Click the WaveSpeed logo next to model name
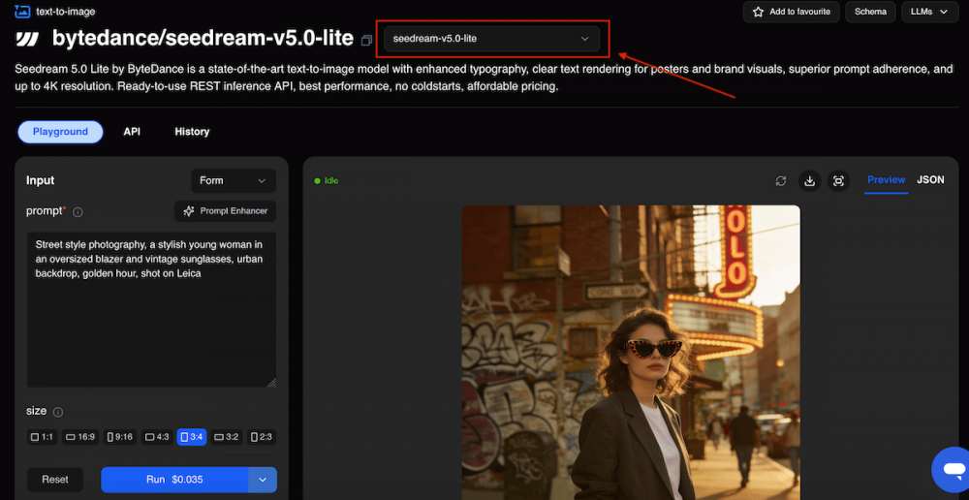Screen dimensions: 969x500 [x=27, y=39]
